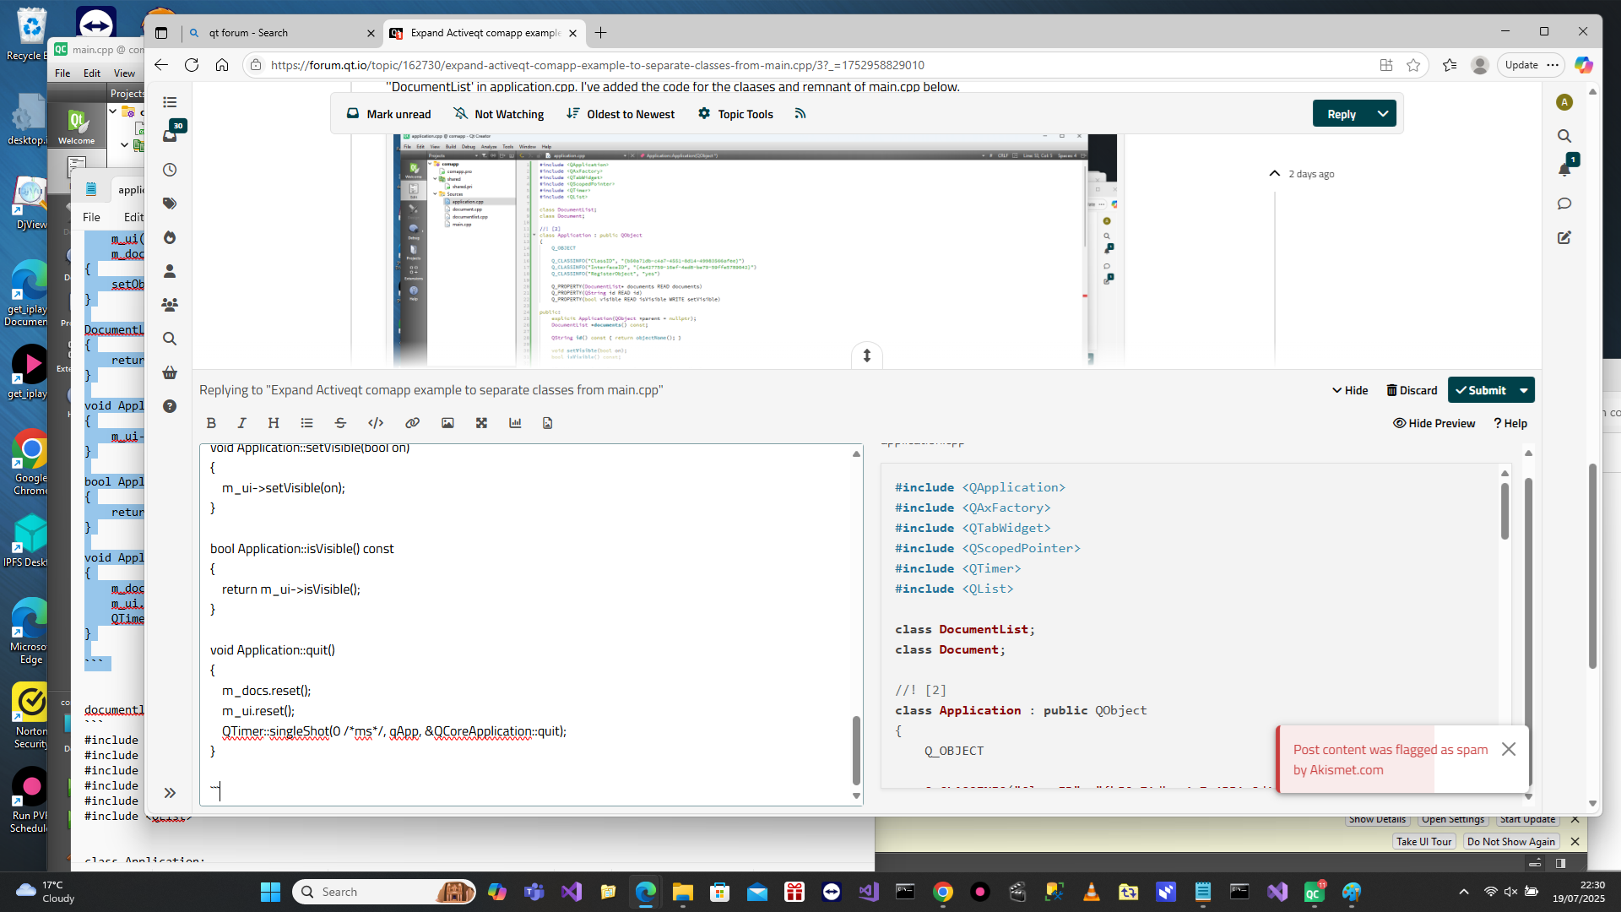Open Submit button dropdown arrow
Image resolution: width=1621 pixels, height=912 pixels.
pos(1524,390)
